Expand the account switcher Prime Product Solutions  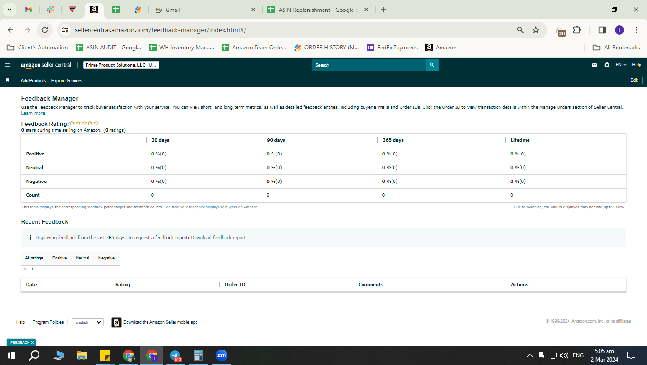click(x=121, y=65)
